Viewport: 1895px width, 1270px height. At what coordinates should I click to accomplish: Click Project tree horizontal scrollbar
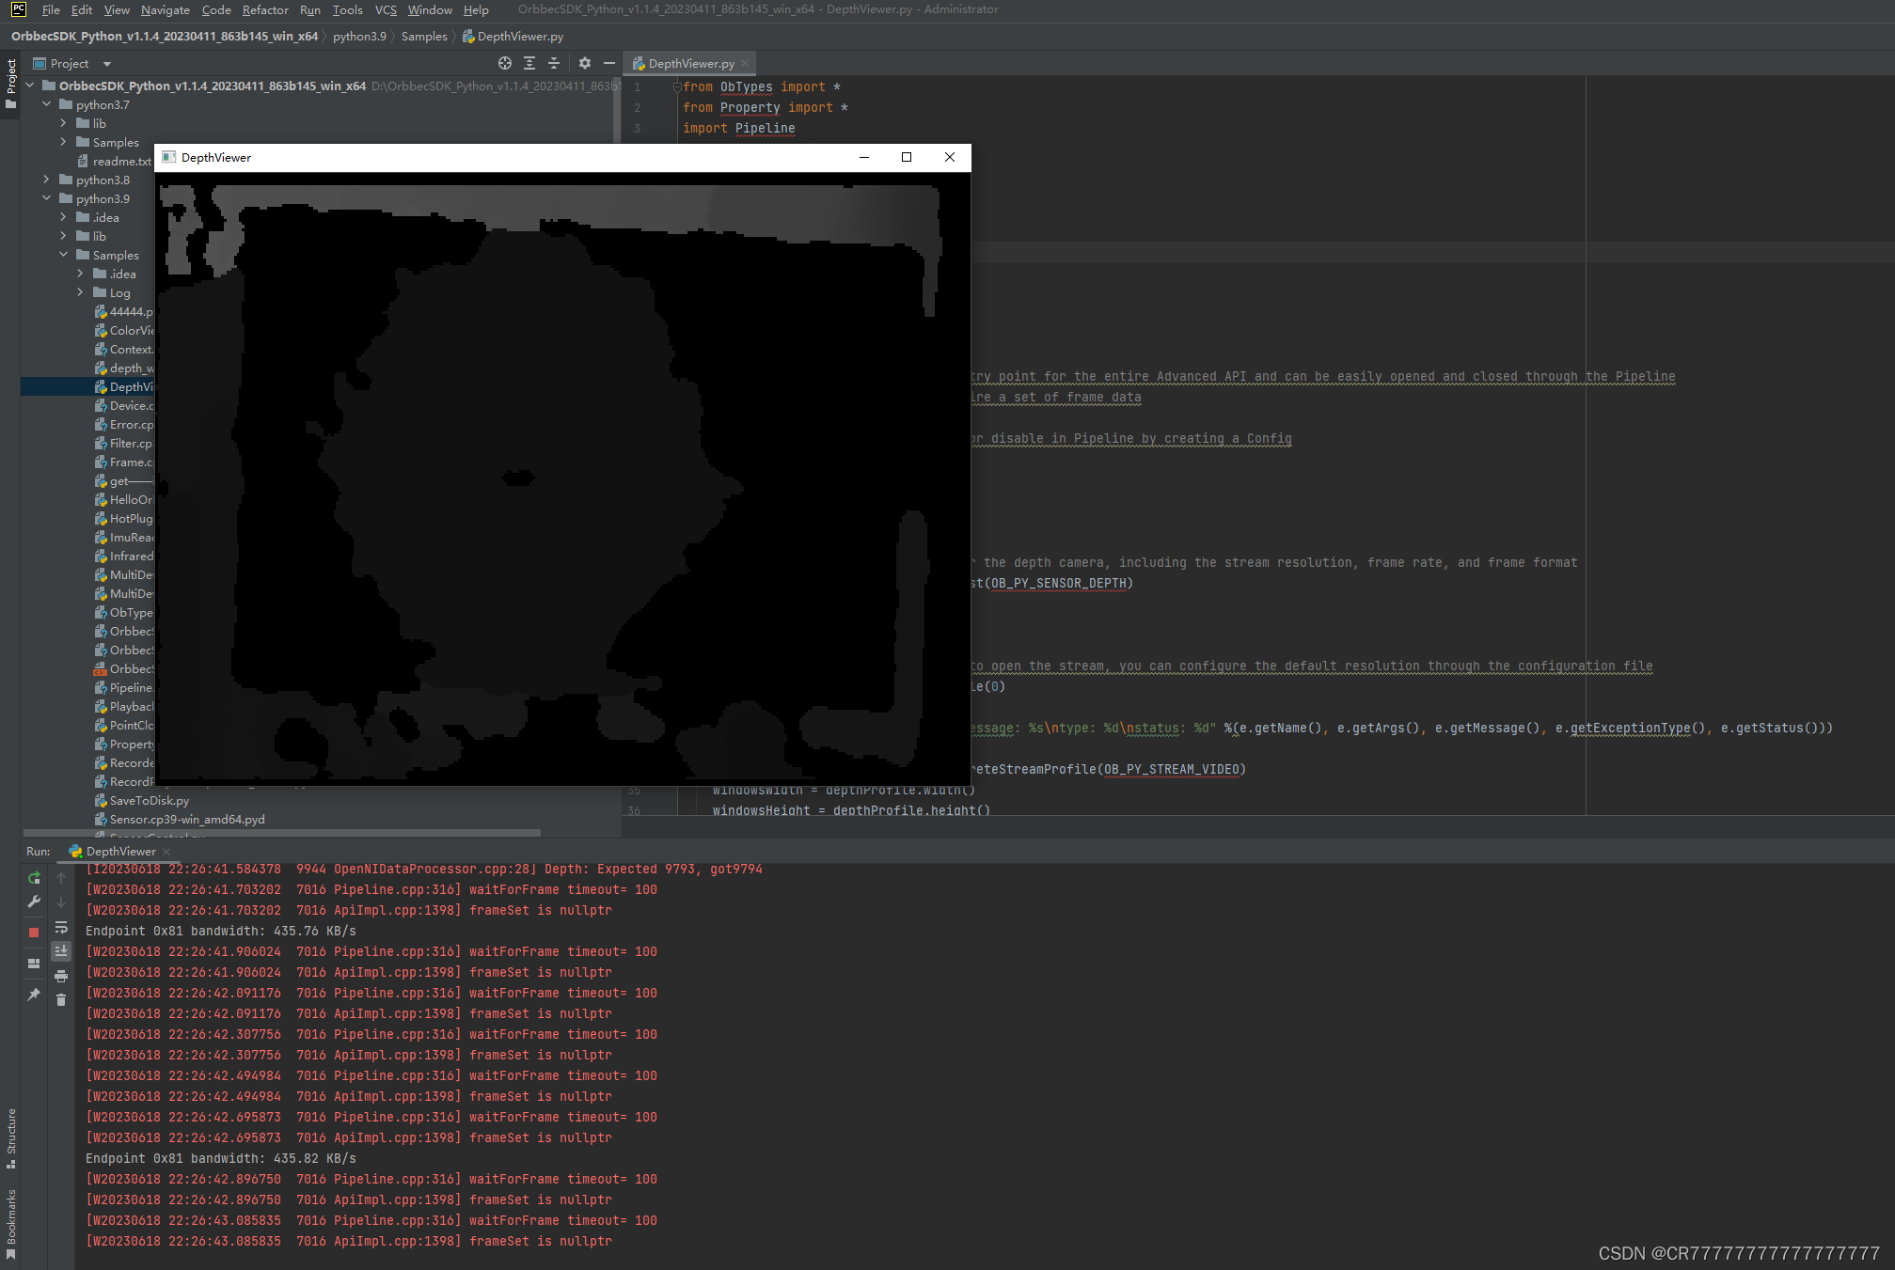pos(282,832)
